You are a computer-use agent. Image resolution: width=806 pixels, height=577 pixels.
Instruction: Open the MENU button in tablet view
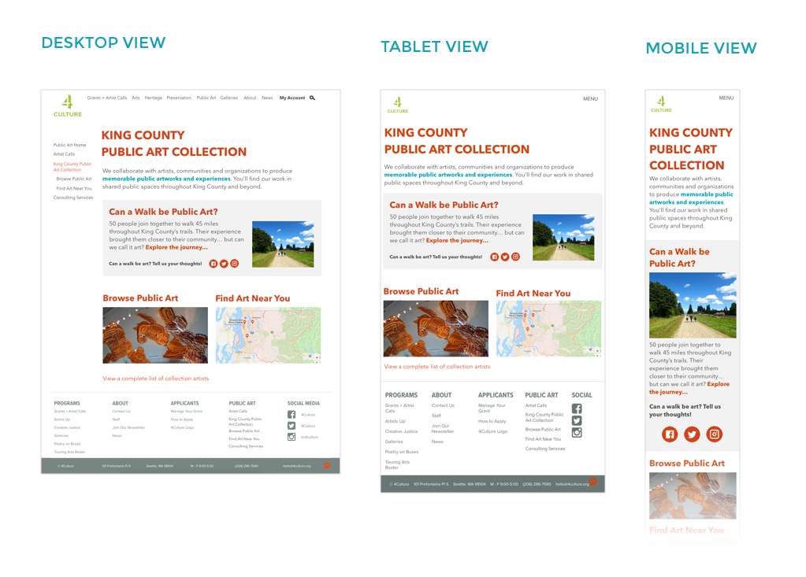590,98
